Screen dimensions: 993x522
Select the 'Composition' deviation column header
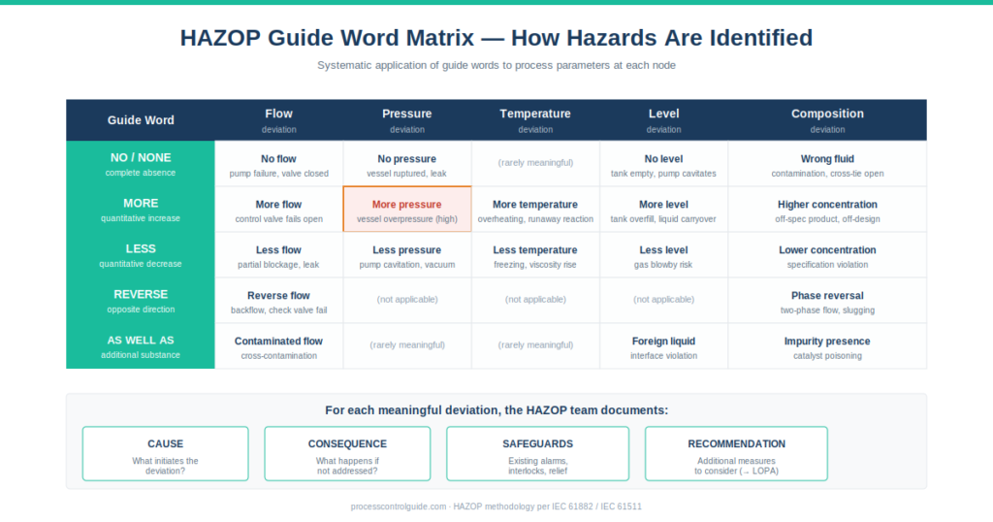(827, 119)
